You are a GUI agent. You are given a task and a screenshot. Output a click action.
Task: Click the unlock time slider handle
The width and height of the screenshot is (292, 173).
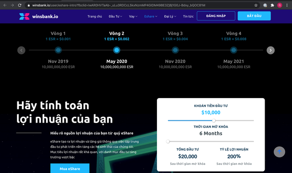click(x=168, y=142)
